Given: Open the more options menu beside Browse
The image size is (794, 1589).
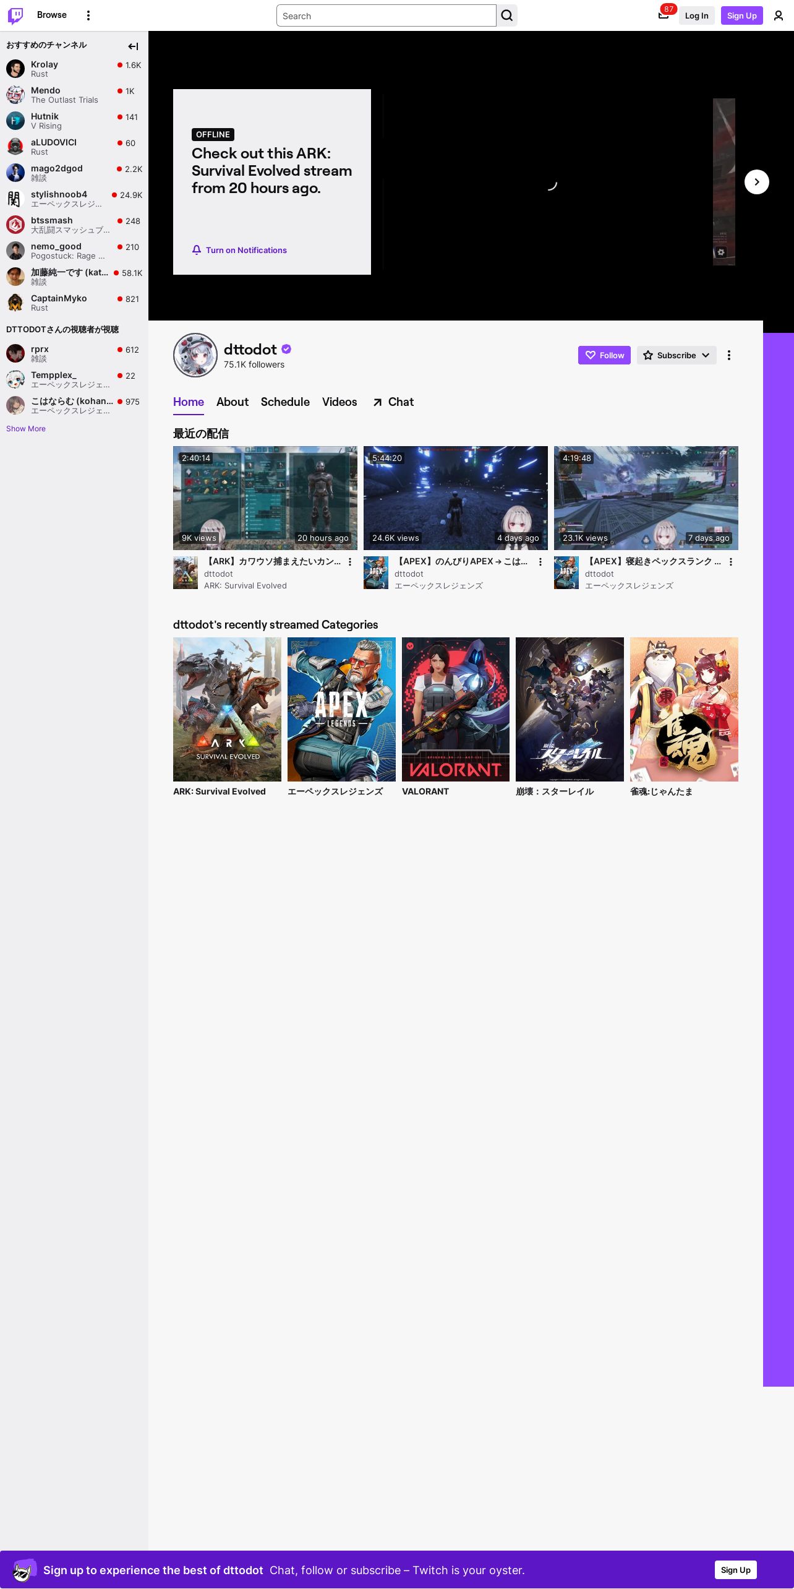Looking at the screenshot, I should 88,15.
